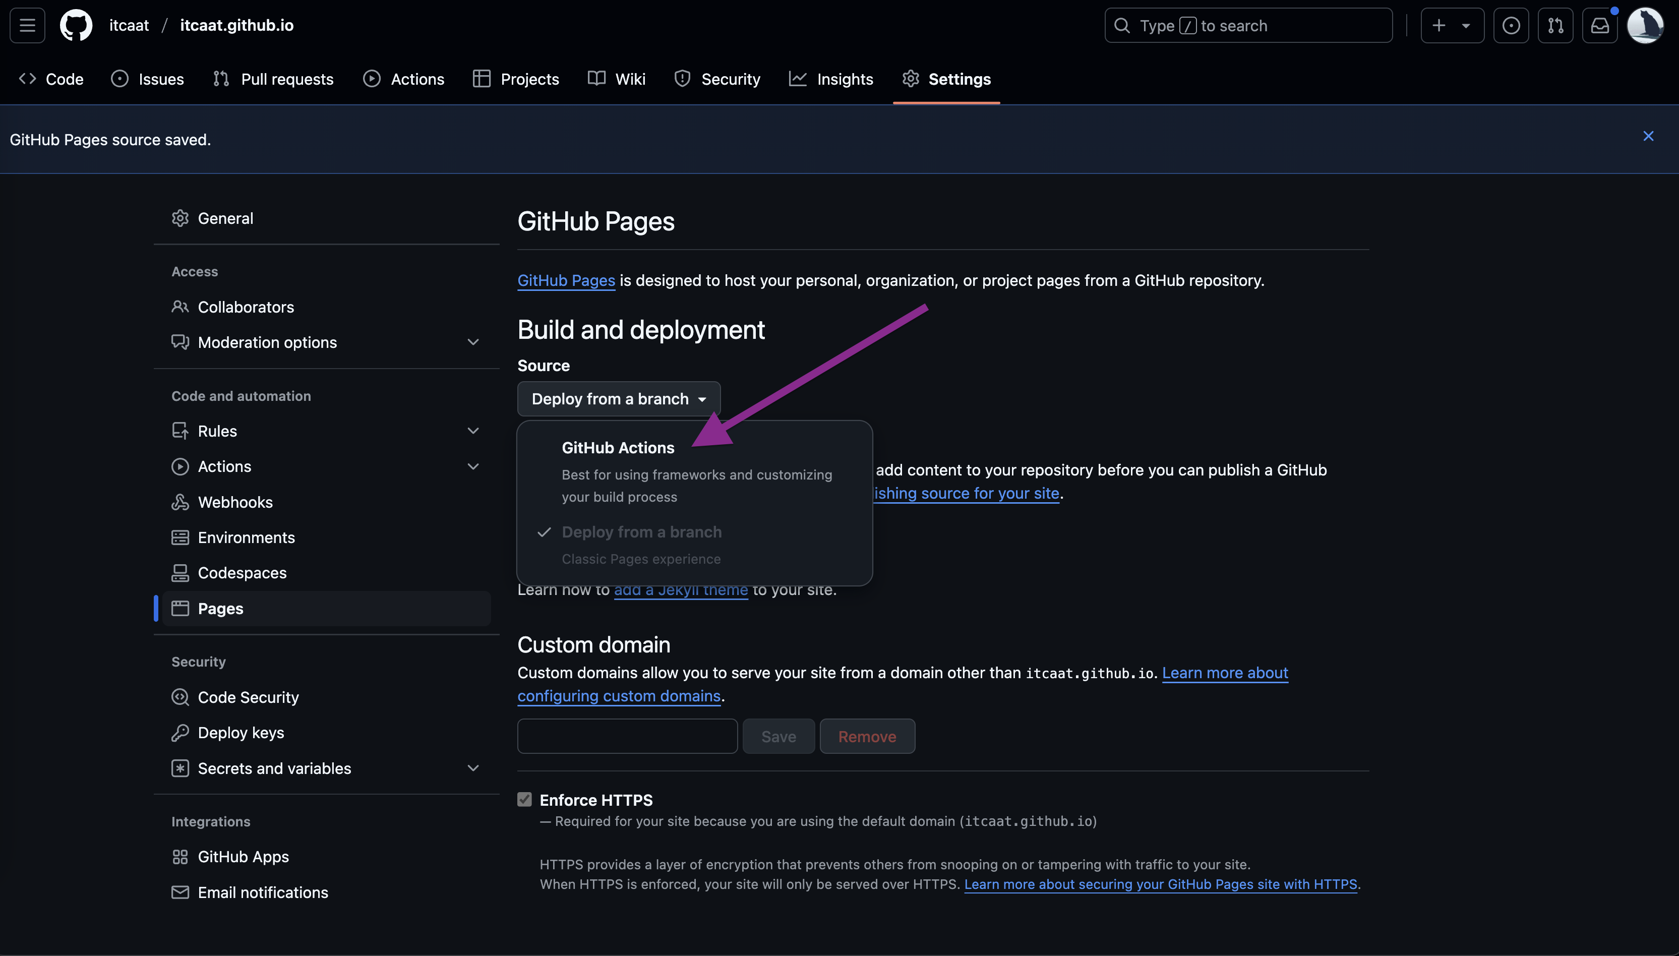Open Environments settings

(x=327, y=537)
